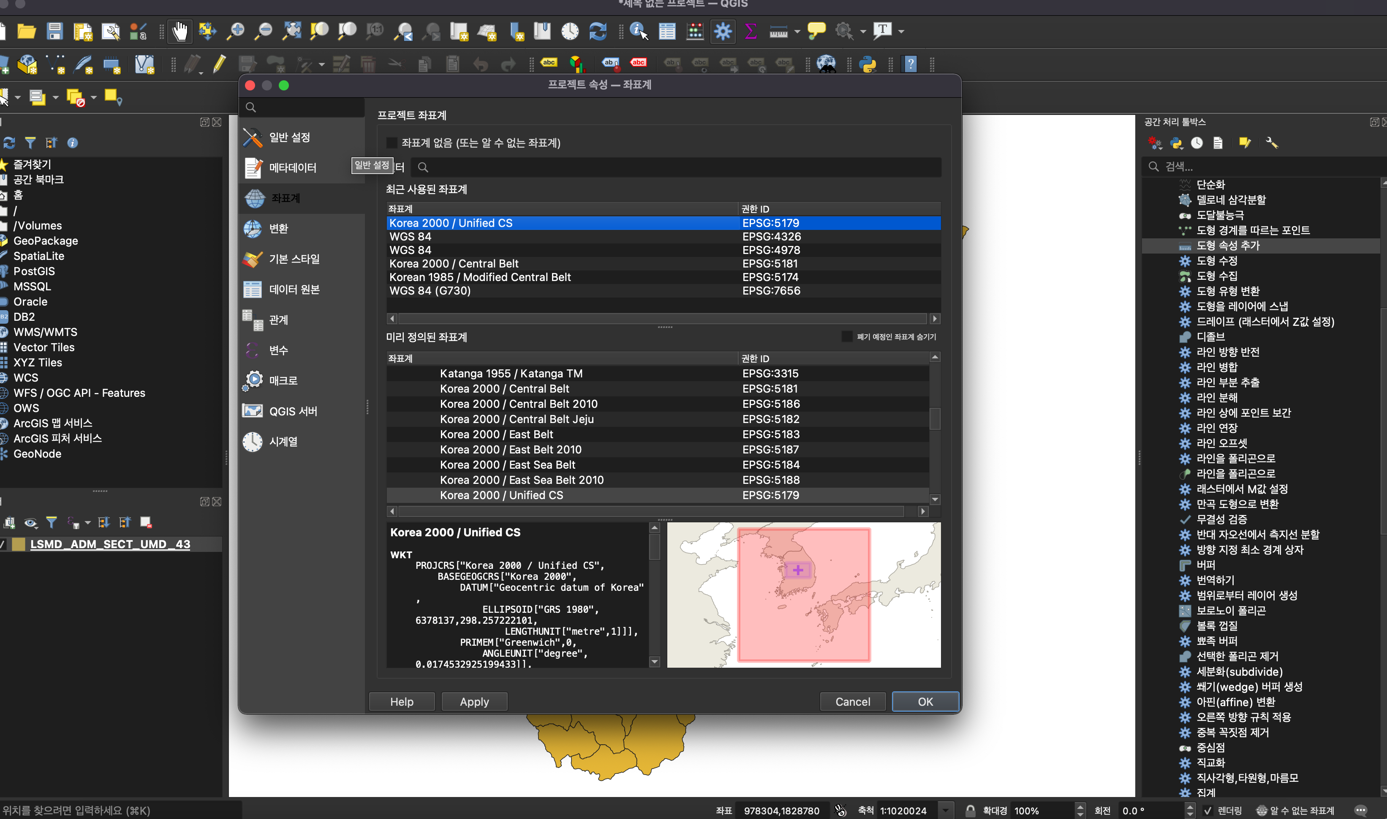Open the text annotation tool dropdown arrow

(901, 31)
